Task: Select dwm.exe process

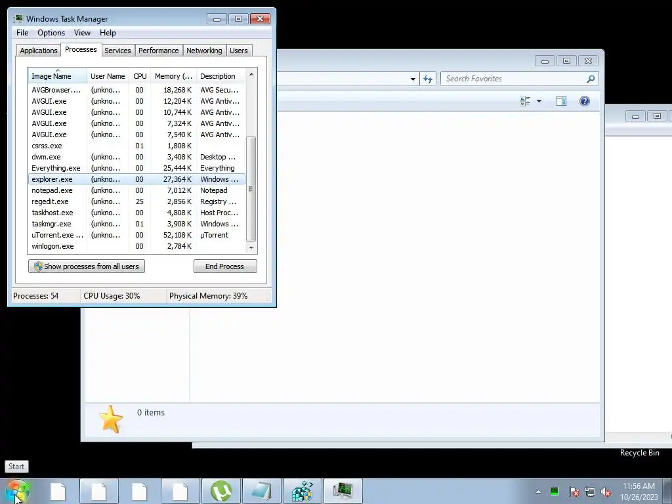Action: point(136,157)
